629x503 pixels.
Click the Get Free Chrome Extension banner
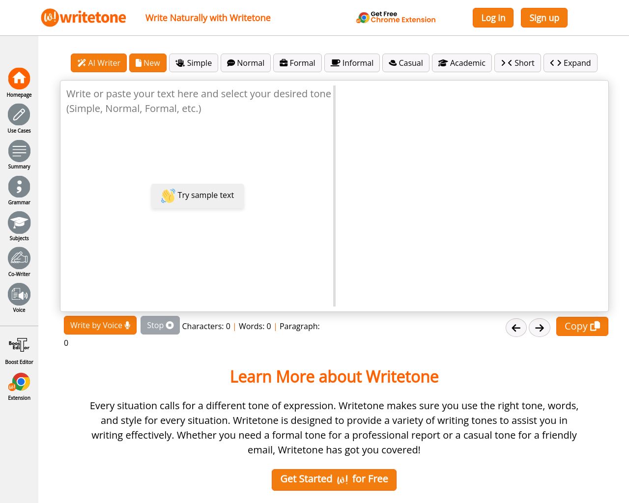coord(396,17)
